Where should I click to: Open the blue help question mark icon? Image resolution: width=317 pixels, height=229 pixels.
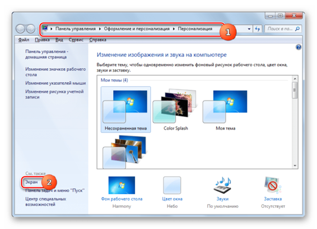click(x=299, y=47)
